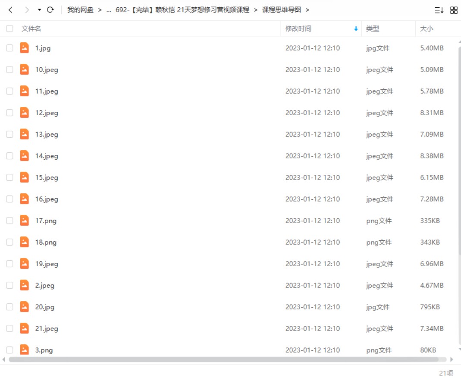This screenshot has width=461, height=378.
Task: Click the horizontal scrollbar right arrow
Action: click(x=452, y=359)
